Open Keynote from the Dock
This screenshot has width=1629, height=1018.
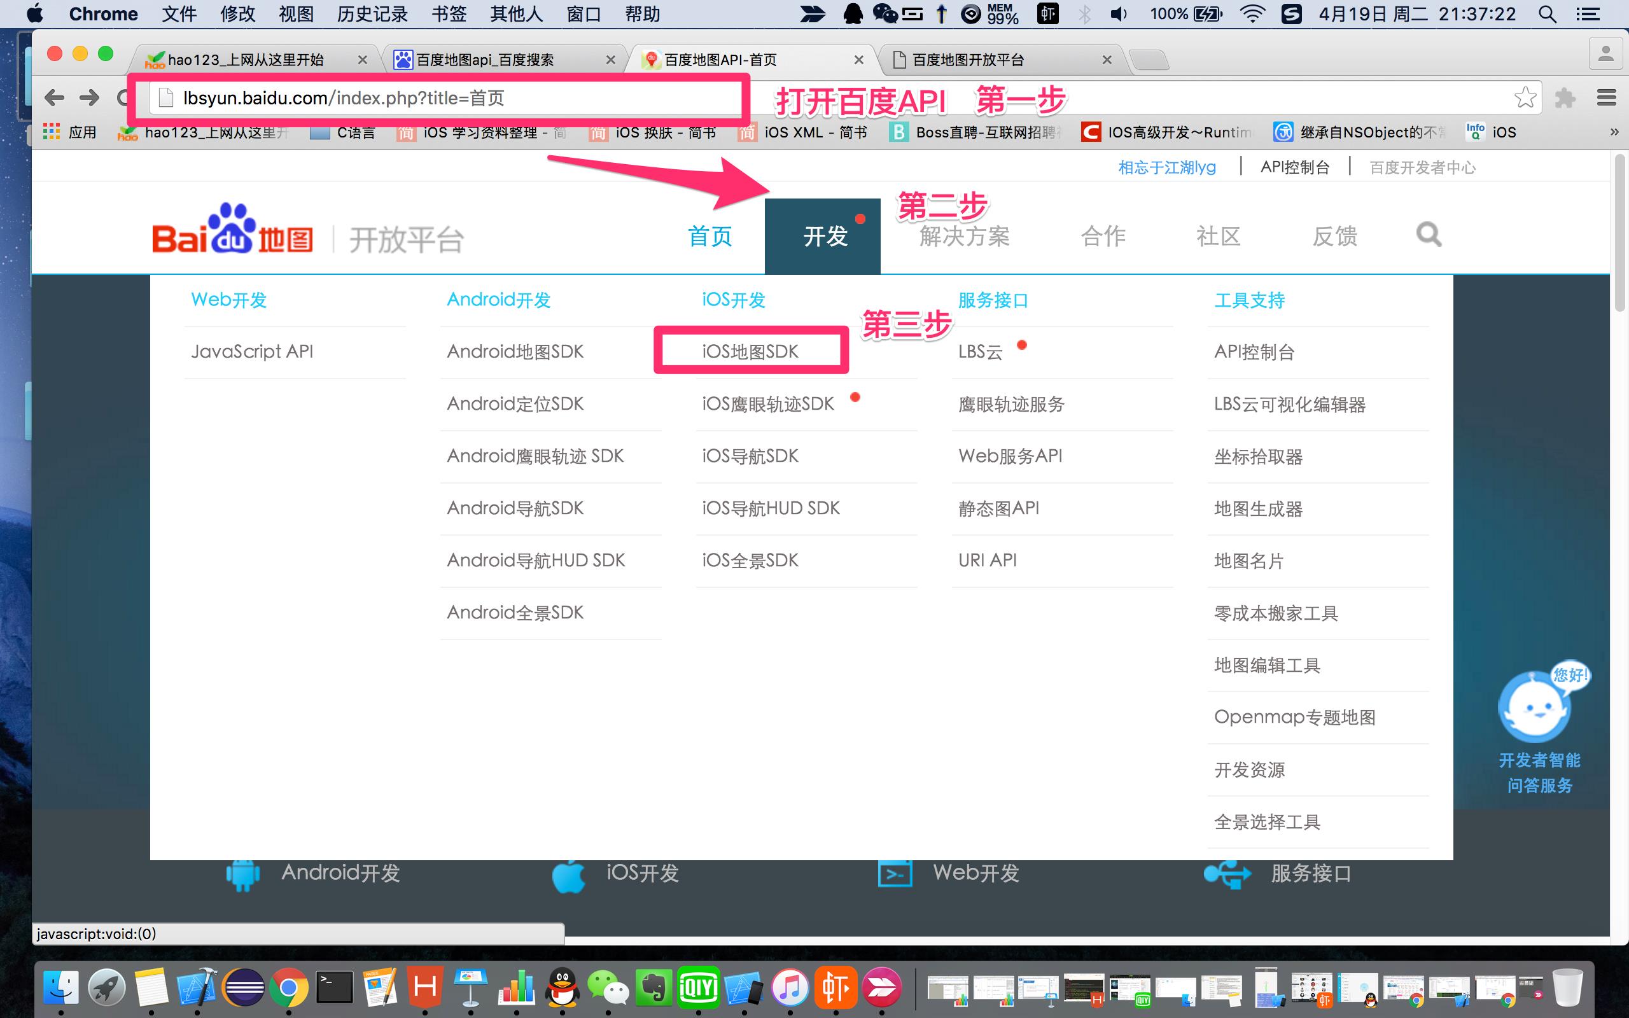tap(470, 988)
